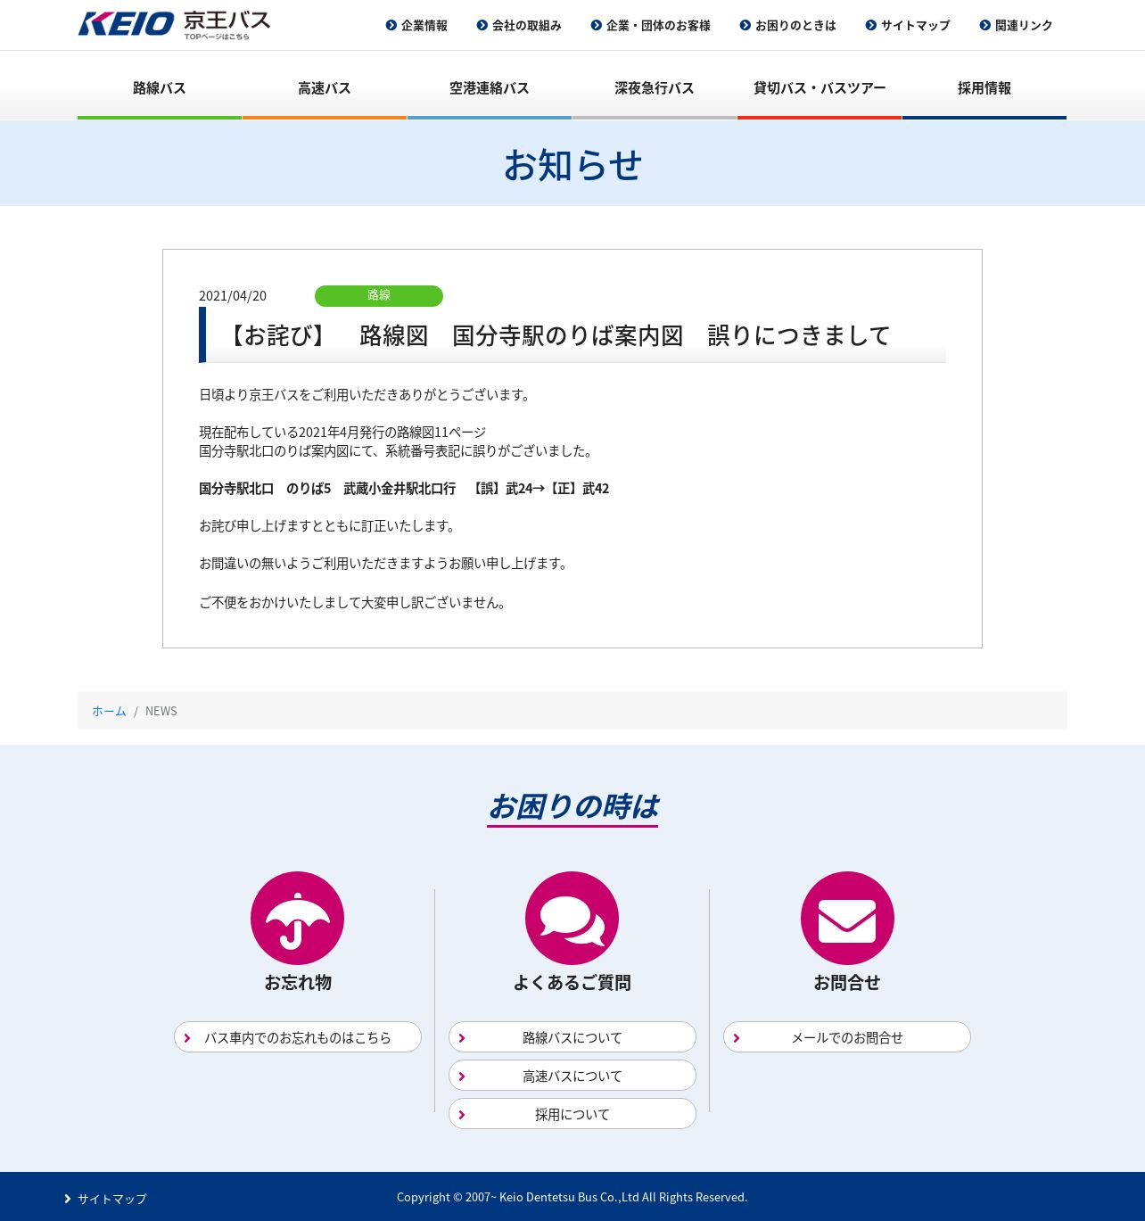This screenshot has height=1221, width=1145.
Task: Open 企業・団体のお客様 header link
Action: pyautogui.click(x=658, y=26)
